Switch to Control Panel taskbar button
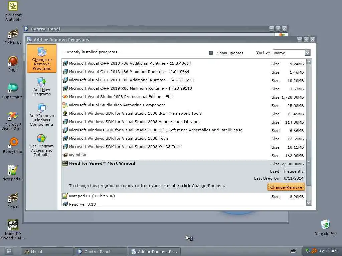This screenshot has height=256, width=342. (101, 252)
